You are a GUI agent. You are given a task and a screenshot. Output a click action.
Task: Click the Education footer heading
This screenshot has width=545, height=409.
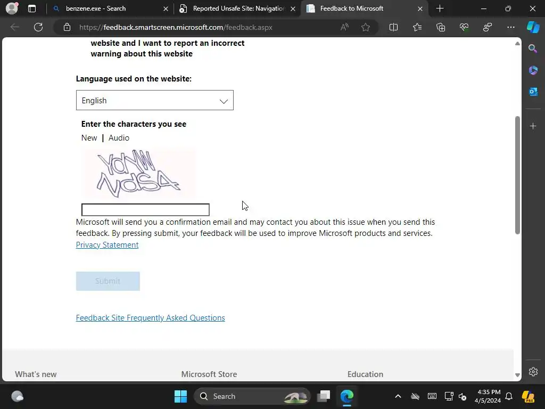coord(365,374)
